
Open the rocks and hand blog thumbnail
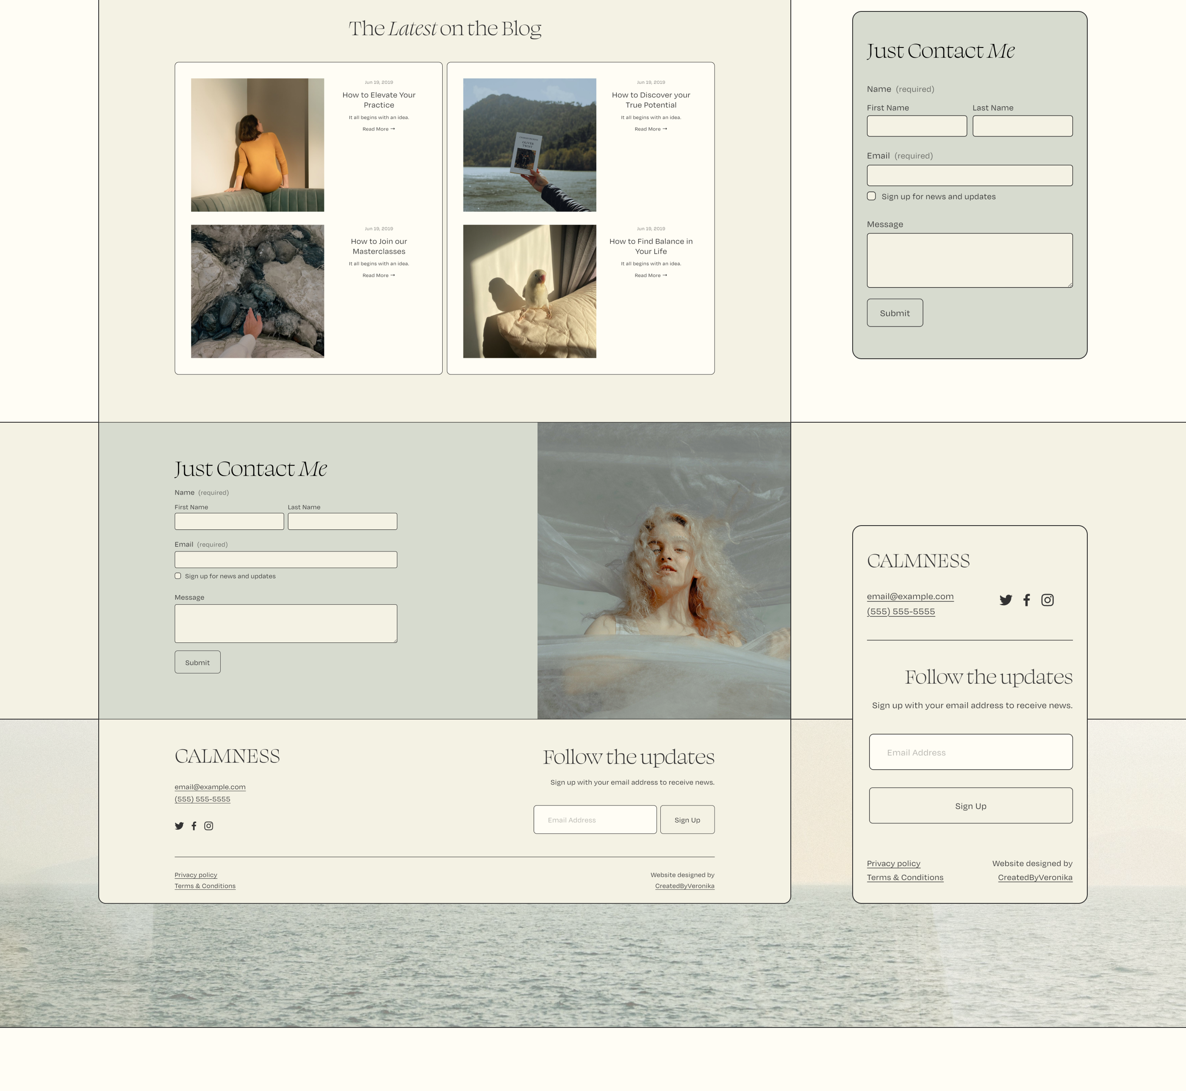tap(258, 291)
